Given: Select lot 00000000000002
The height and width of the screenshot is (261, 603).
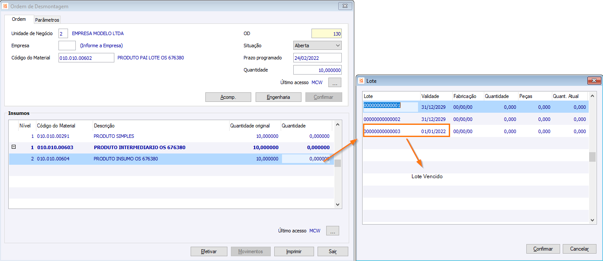Looking at the screenshot, I should [x=476, y=119].
